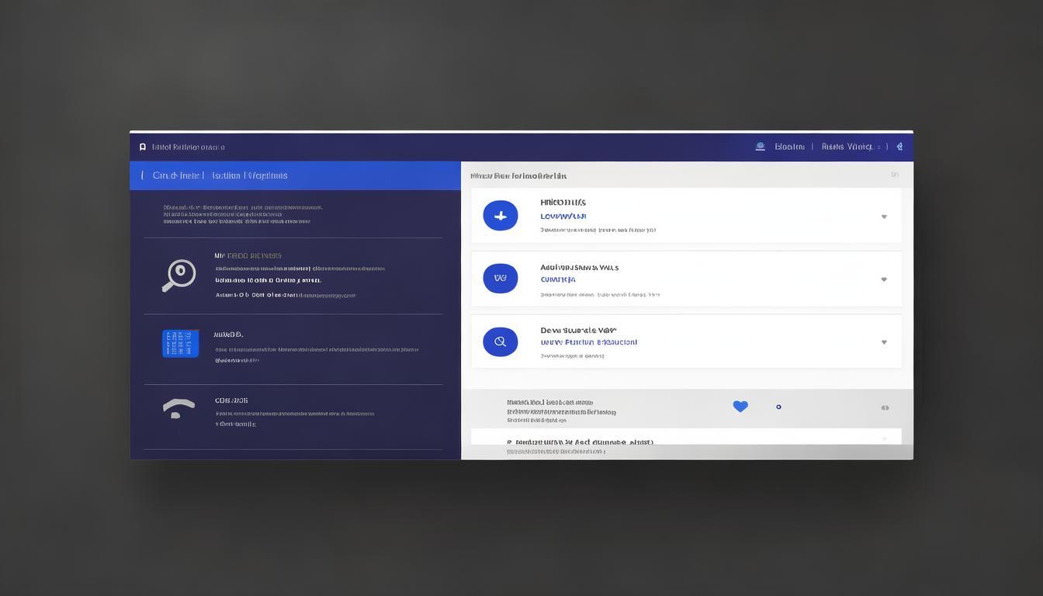This screenshot has width=1043, height=596.
Task: Click the blue circular icon on middle card
Action: coord(501,278)
